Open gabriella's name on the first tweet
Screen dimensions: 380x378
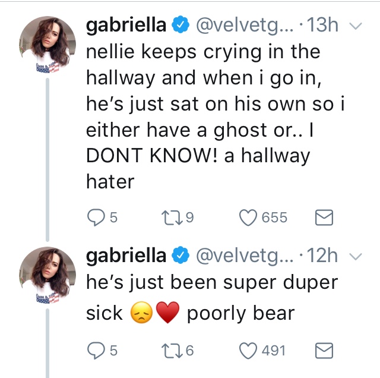(126, 26)
